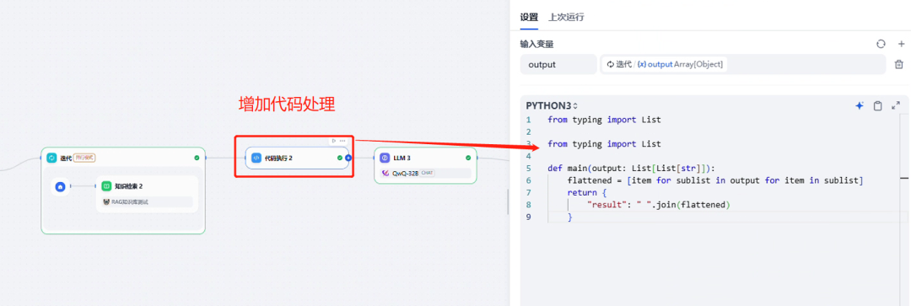Run 代码执行 2 with the play icon
This screenshot has width=911, height=306.
point(333,141)
